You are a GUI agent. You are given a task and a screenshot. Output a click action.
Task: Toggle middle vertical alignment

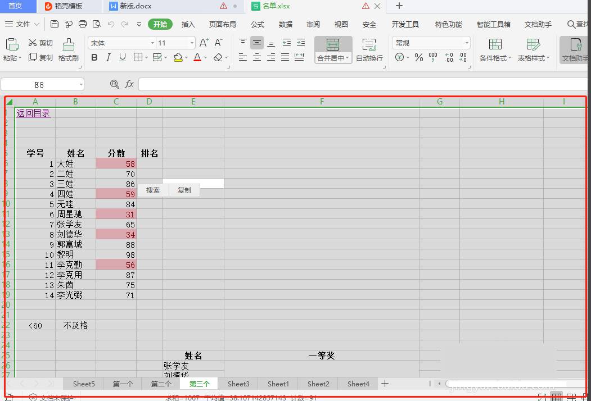point(257,43)
